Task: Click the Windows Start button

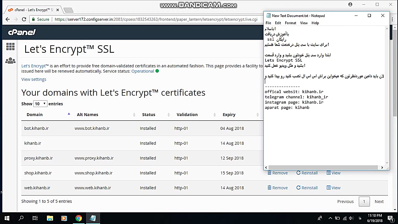Action: coord(7,218)
